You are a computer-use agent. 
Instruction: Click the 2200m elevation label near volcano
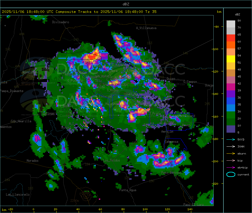click(x=74, y=201)
